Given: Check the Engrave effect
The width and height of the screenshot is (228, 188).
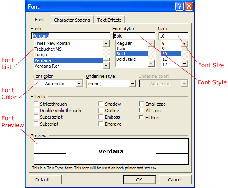Looking at the screenshot, I should pyautogui.click(x=101, y=124).
